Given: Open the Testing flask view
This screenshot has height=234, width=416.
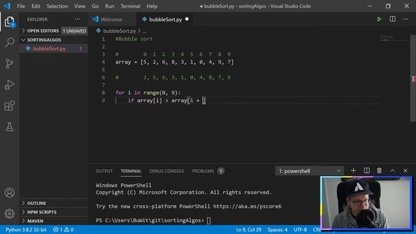Looking at the screenshot, I should [x=10, y=127].
